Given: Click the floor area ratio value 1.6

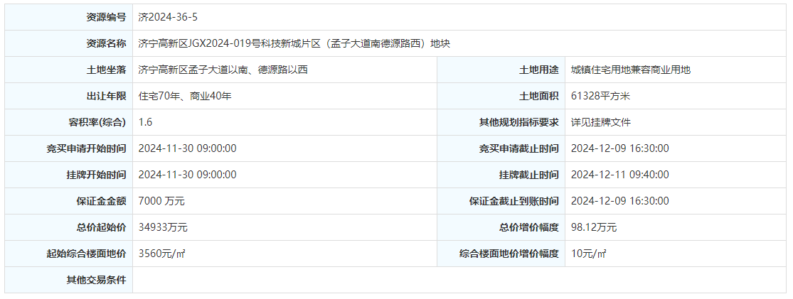Looking at the screenshot, I should click(x=145, y=122).
